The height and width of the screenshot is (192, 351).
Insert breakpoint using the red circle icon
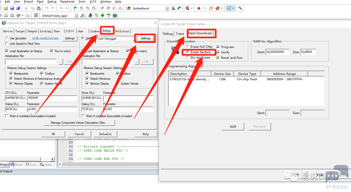click(199, 8)
